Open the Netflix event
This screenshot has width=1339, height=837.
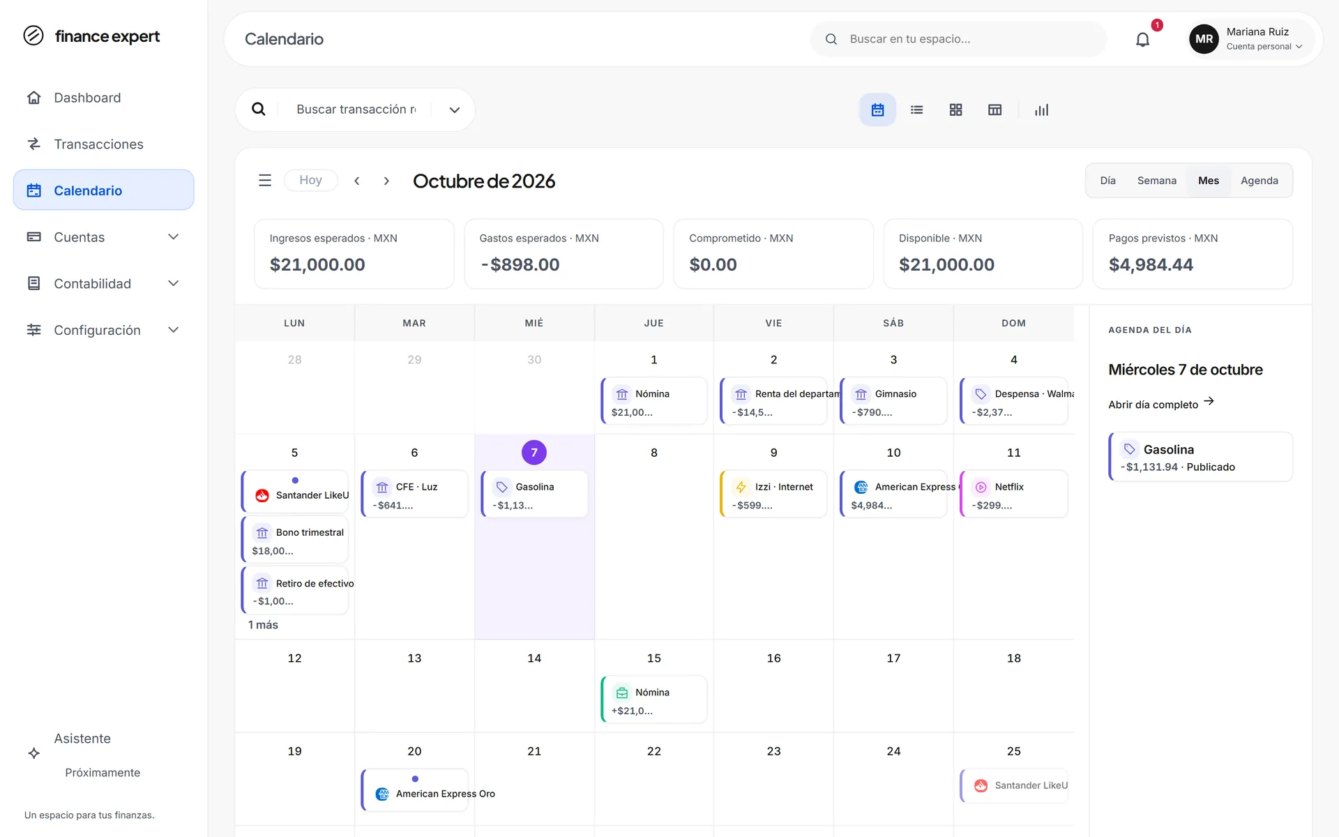(x=1014, y=494)
